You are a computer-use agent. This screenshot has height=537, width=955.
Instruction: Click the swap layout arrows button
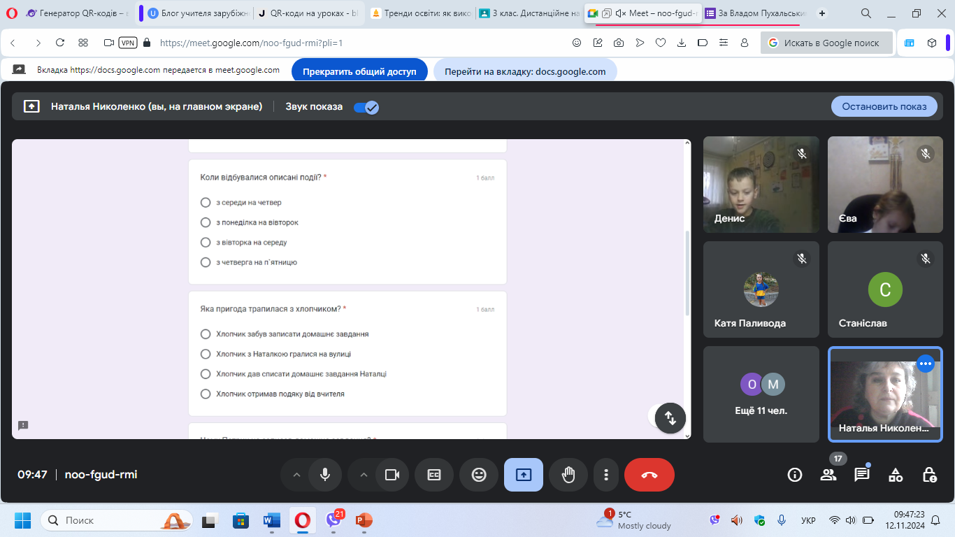click(x=670, y=418)
